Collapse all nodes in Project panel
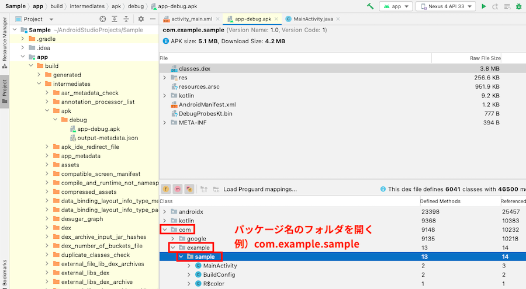The width and height of the screenshot is (526, 289). 126,19
